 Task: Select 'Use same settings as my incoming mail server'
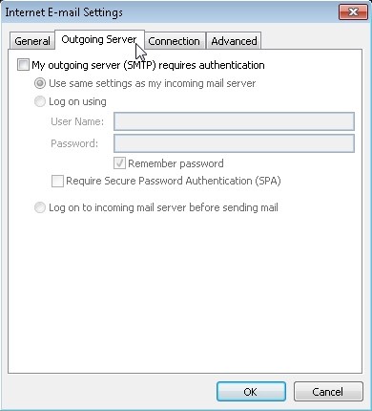tap(40, 83)
